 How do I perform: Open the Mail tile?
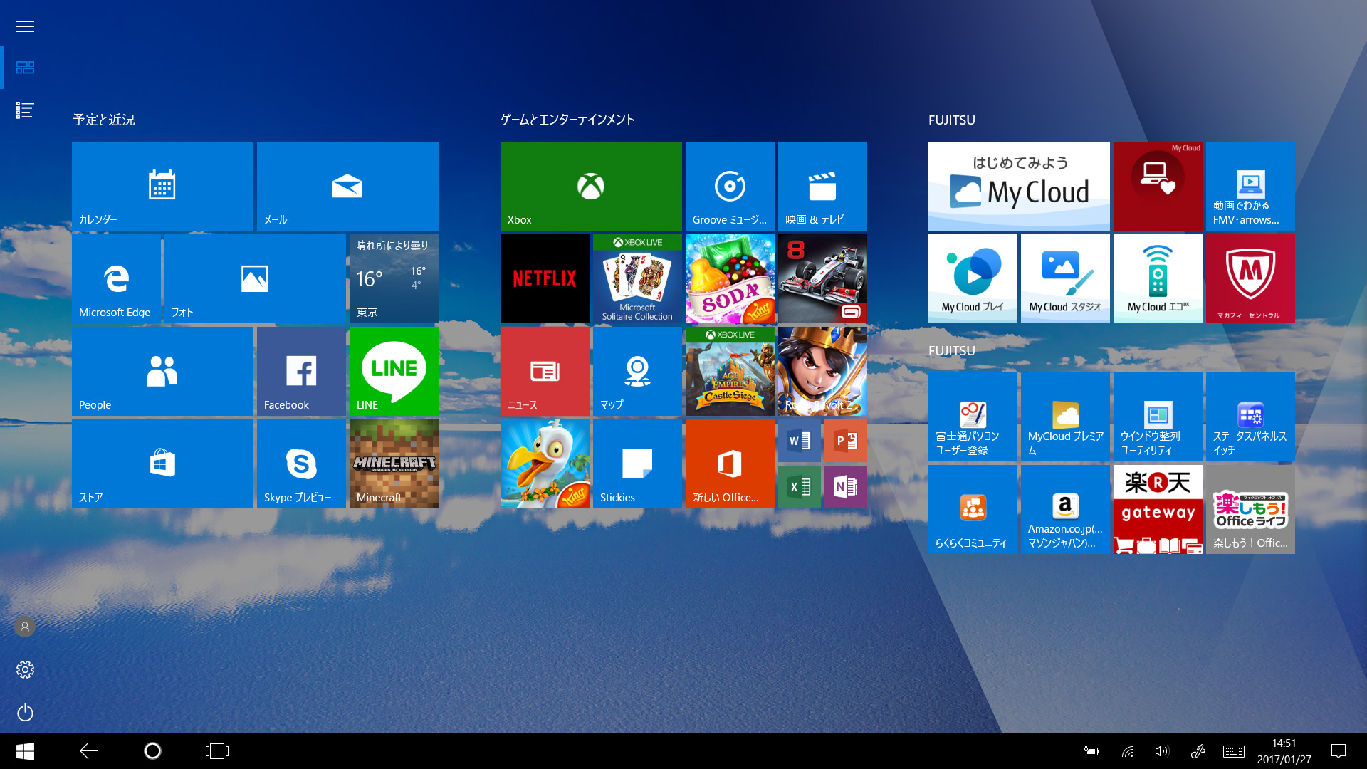click(347, 186)
